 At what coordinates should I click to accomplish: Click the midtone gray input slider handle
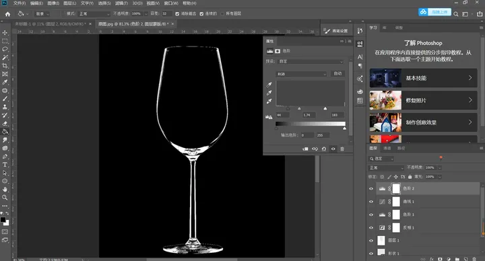coord(299,108)
